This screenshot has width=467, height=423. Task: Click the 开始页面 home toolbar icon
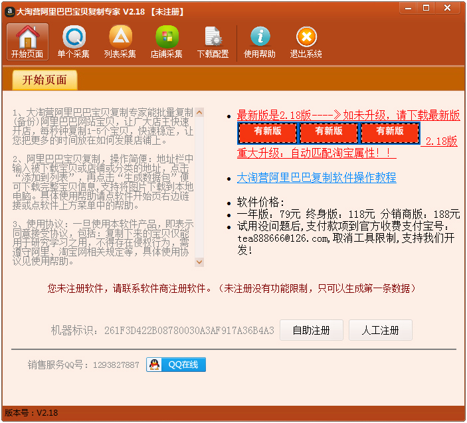pos(27,42)
